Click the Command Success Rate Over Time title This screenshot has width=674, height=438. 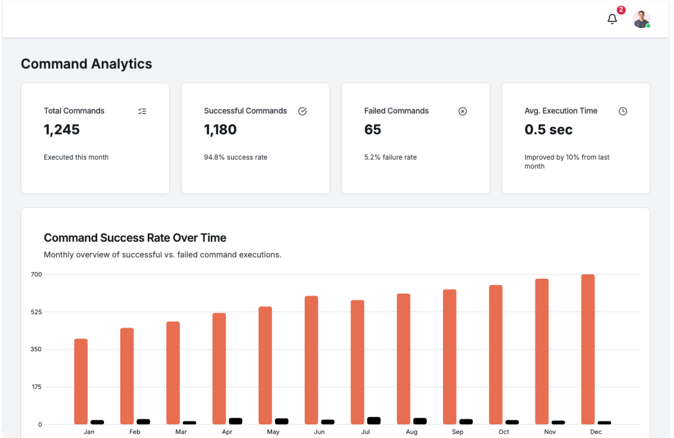click(135, 238)
